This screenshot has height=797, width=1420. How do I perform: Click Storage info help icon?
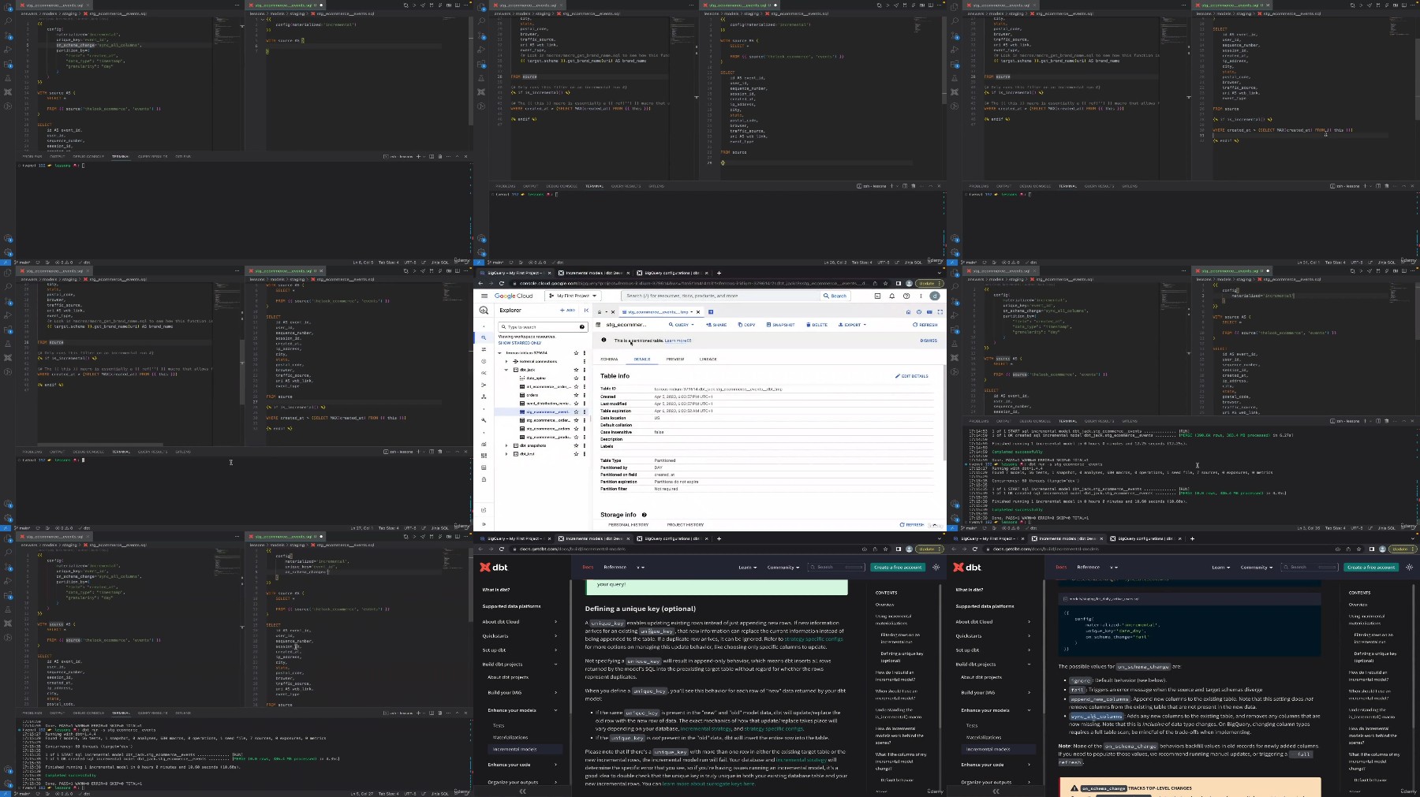coord(645,515)
